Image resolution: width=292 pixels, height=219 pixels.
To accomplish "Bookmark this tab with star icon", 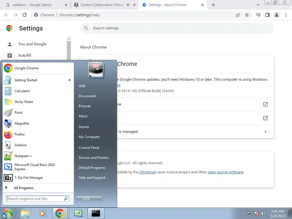I will 247,15.
